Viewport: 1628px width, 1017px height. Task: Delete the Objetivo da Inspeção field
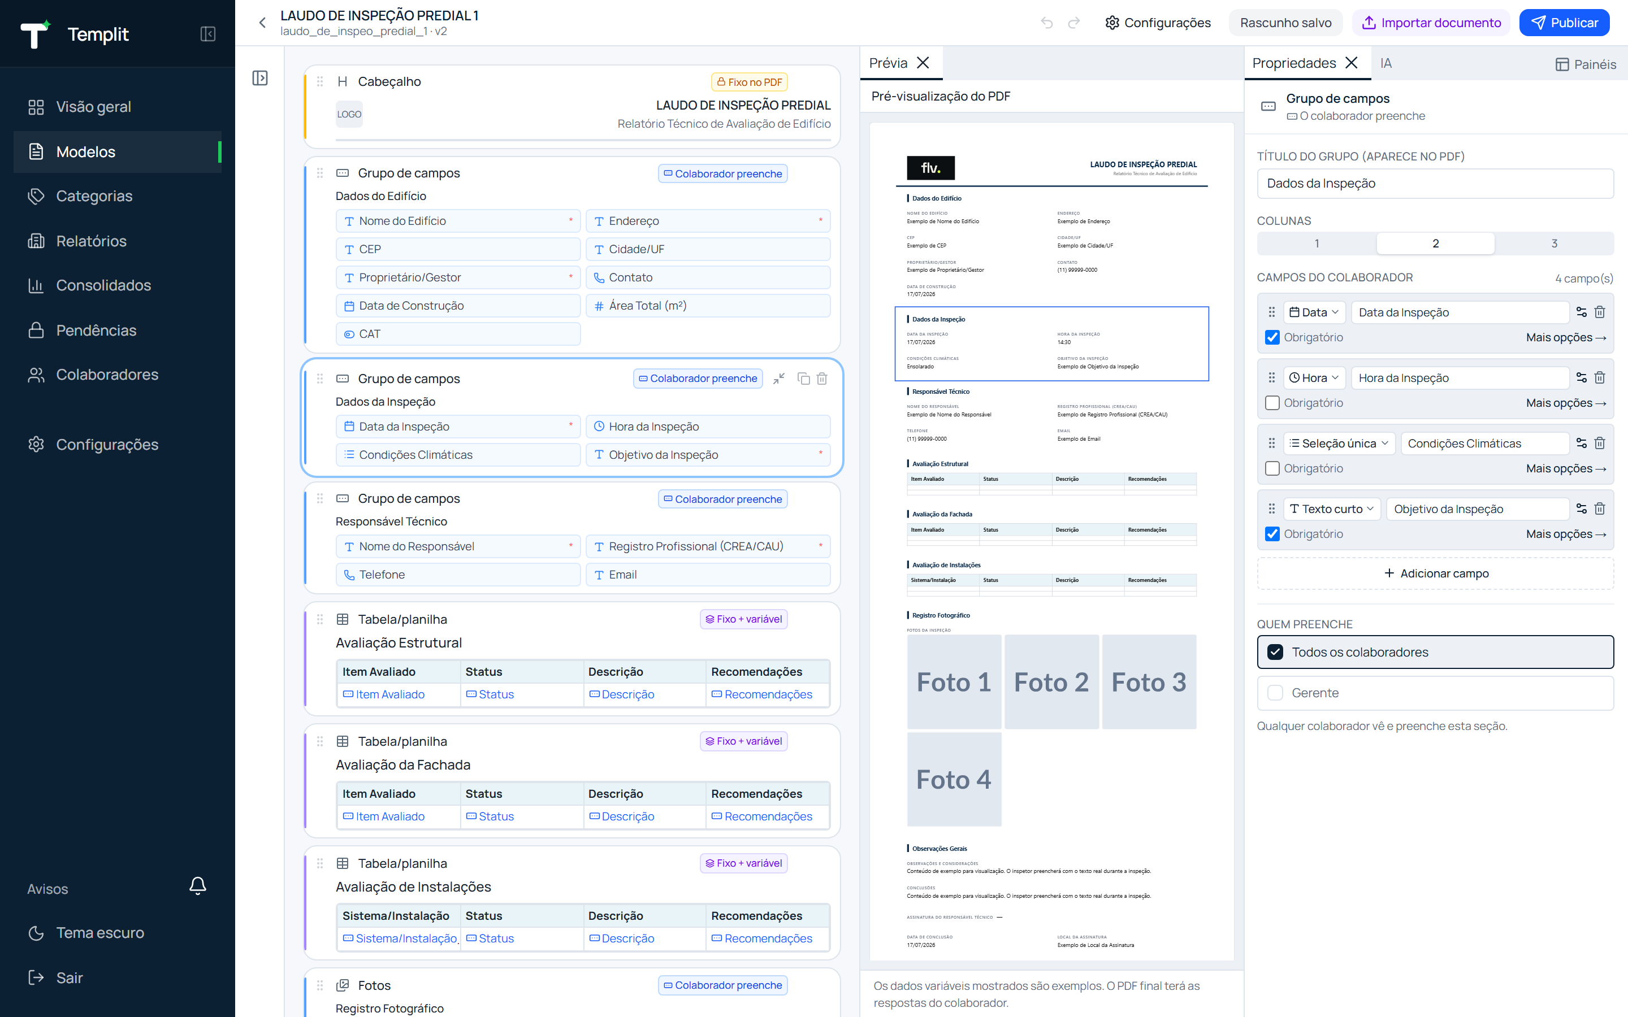tap(1600, 509)
